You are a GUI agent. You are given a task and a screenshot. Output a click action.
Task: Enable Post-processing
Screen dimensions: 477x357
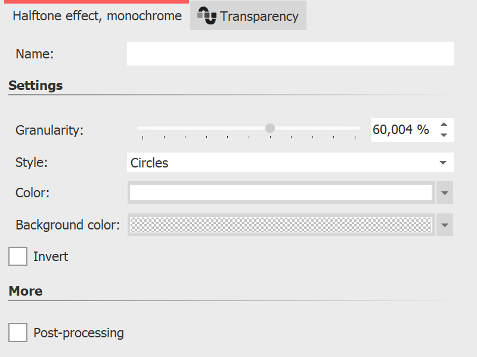tap(17, 333)
